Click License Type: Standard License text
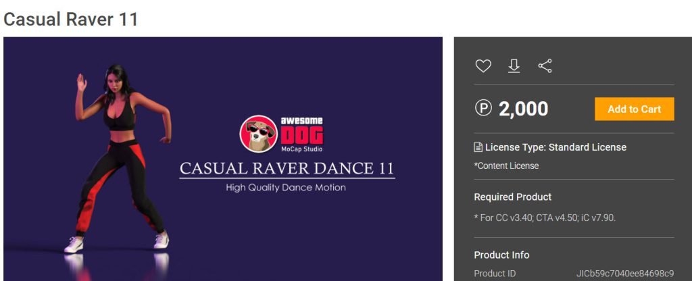The height and width of the screenshot is (281, 692). 555,147
